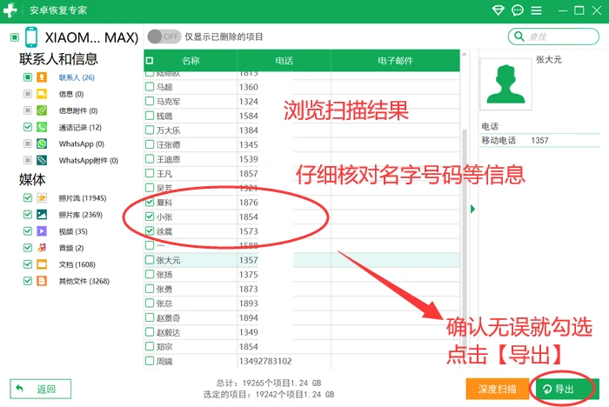Click the video 视频 (35) icon
This screenshot has height=407, width=609.
(42, 231)
